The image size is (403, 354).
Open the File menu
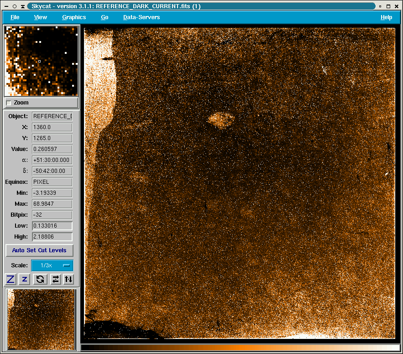tap(15, 17)
